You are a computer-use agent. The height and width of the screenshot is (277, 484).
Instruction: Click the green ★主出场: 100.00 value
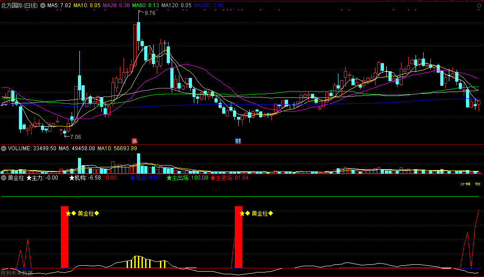tap(187, 178)
